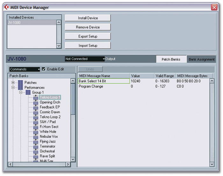Select the Flying Jazz performance
This screenshot has width=223, height=176.
point(48,141)
